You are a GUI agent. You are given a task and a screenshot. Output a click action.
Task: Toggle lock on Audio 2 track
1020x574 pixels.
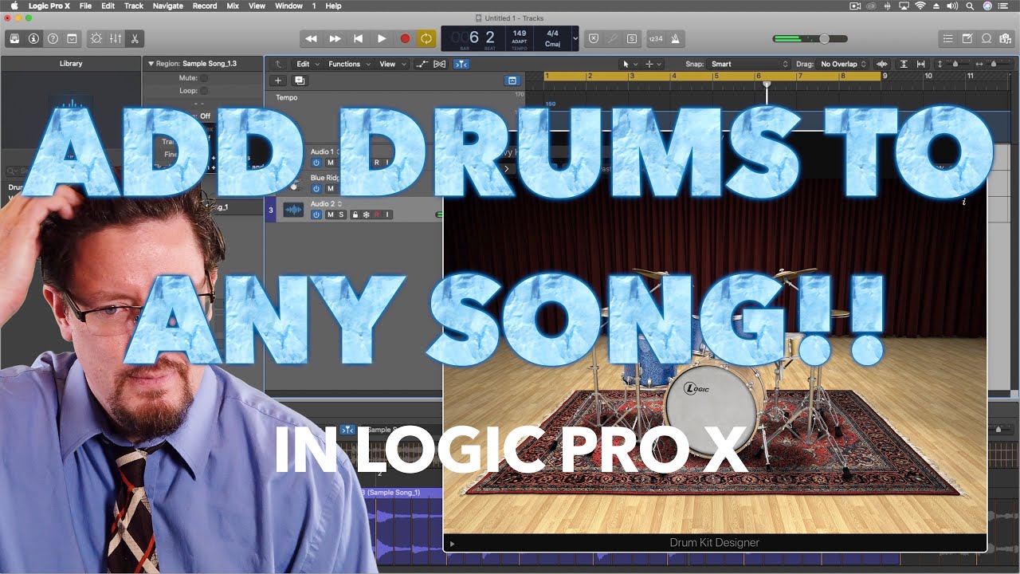(x=355, y=214)
